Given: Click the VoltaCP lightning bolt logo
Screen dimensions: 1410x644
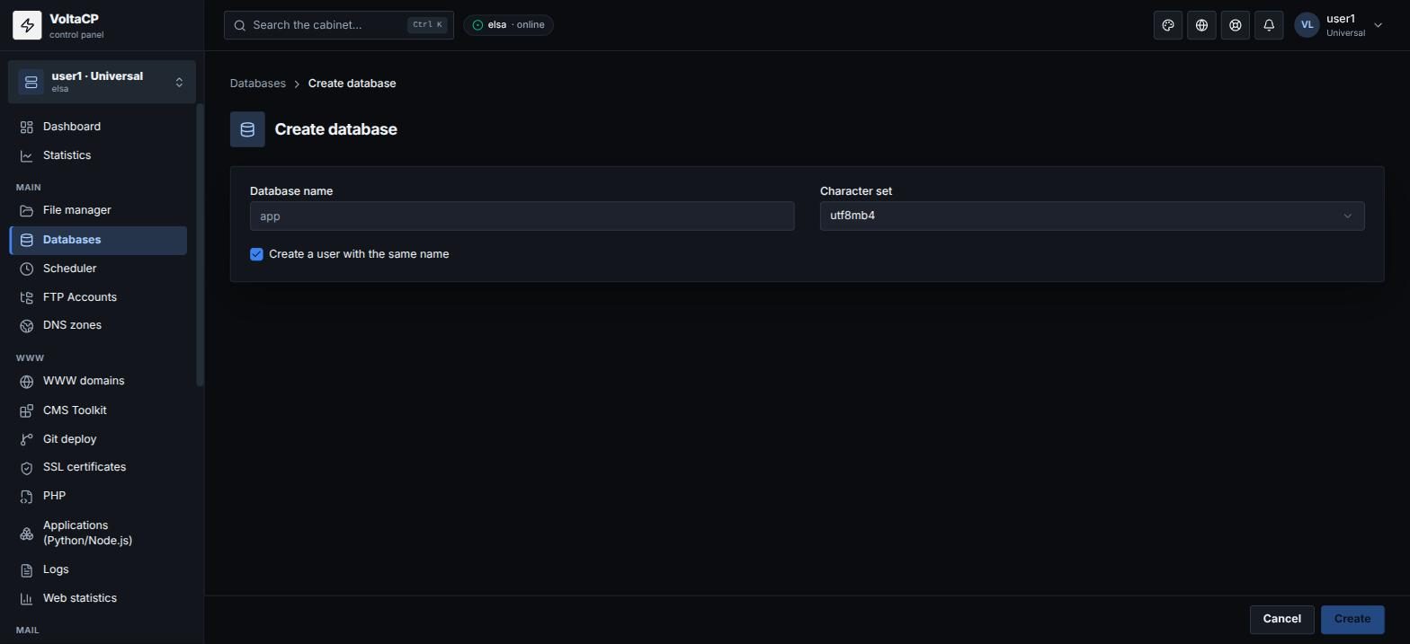Looking at the screenshot, I should tap(27, 25).
